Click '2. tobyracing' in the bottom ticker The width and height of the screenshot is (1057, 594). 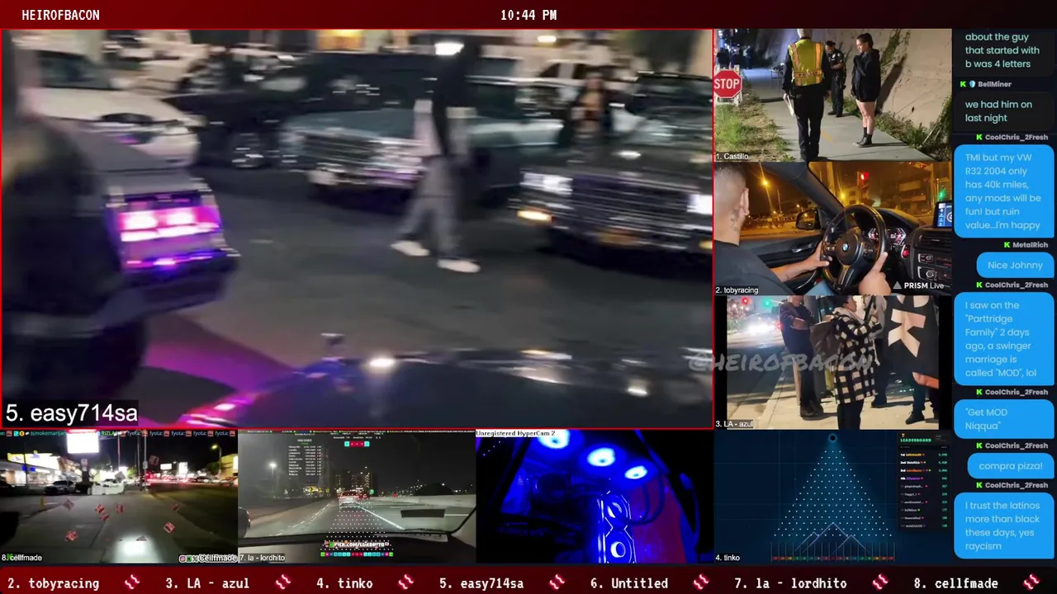[53, 583]
